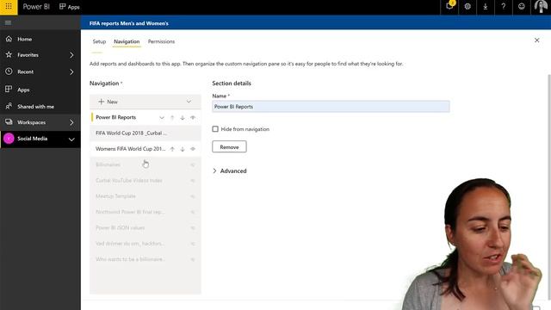Move Power BI Reports section down
This screenshot has height=310, width=551.
tap(183, 118)
